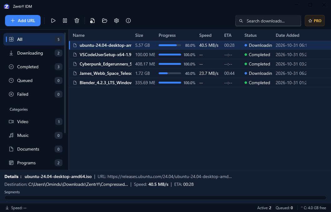Sort by the ETA column header

tap(228, 36)
